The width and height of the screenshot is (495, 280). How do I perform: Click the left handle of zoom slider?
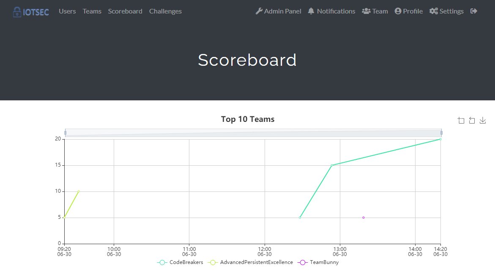[66, 133]
